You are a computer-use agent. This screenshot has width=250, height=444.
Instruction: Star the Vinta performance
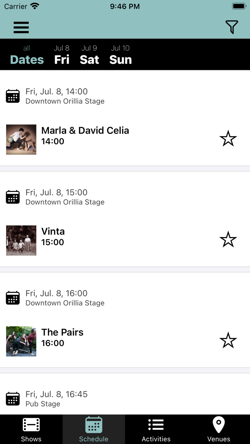tap(228, 239)
